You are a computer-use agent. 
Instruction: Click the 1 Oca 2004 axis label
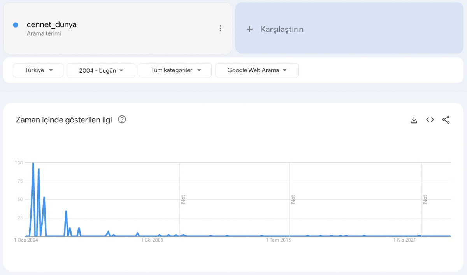pos(26,240)
